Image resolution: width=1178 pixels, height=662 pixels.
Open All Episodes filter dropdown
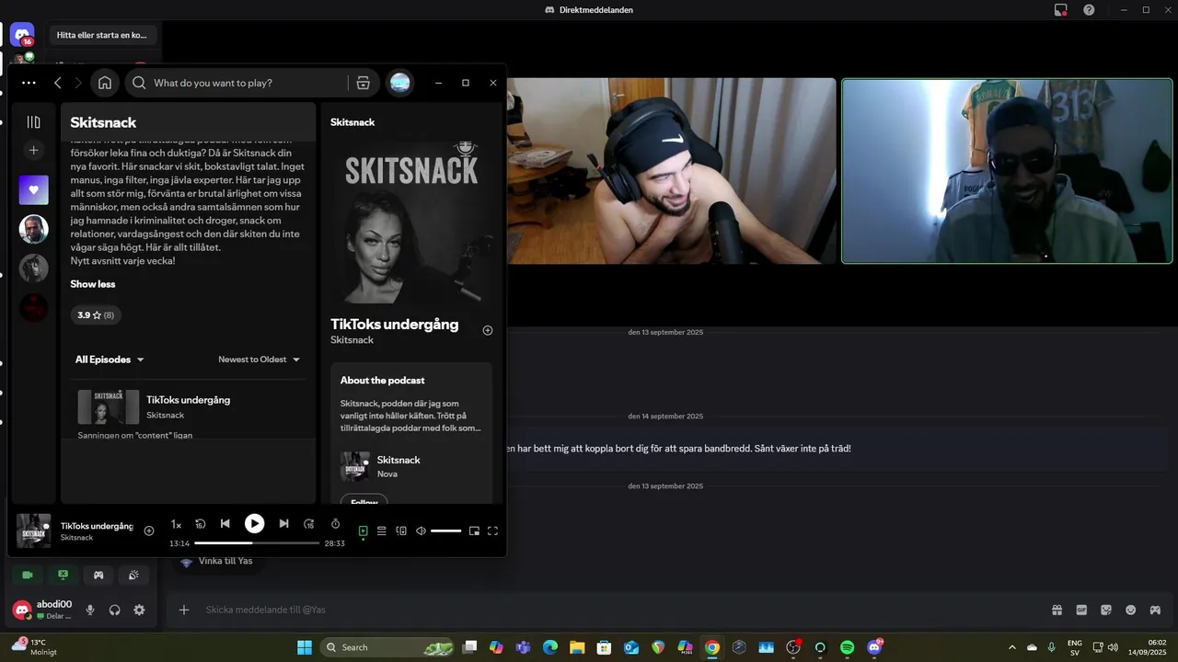tap(110, 360)
